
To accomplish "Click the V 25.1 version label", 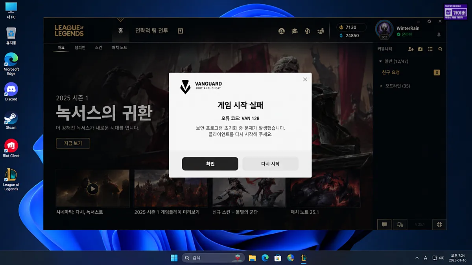I will [420, 225].
